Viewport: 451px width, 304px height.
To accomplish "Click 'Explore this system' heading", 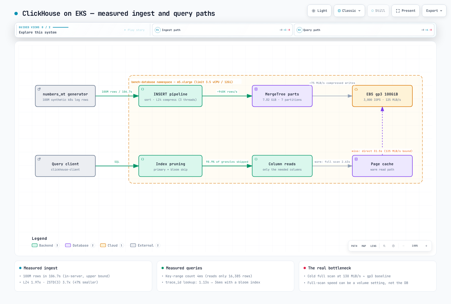I will (37, 32).
